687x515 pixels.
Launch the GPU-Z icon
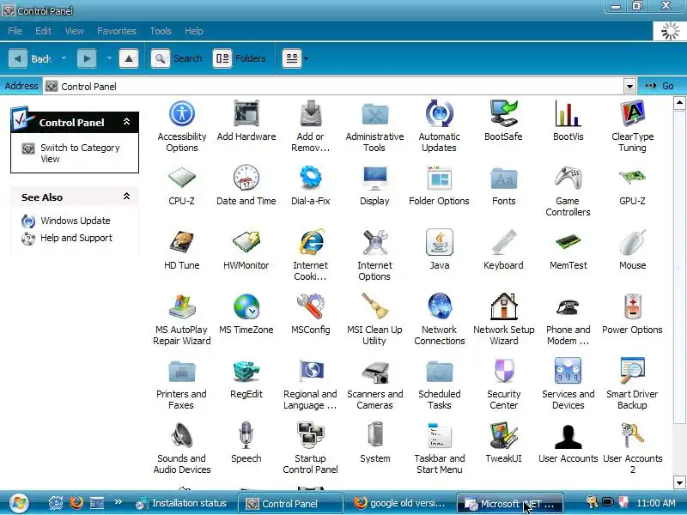(x=633, y=178)
